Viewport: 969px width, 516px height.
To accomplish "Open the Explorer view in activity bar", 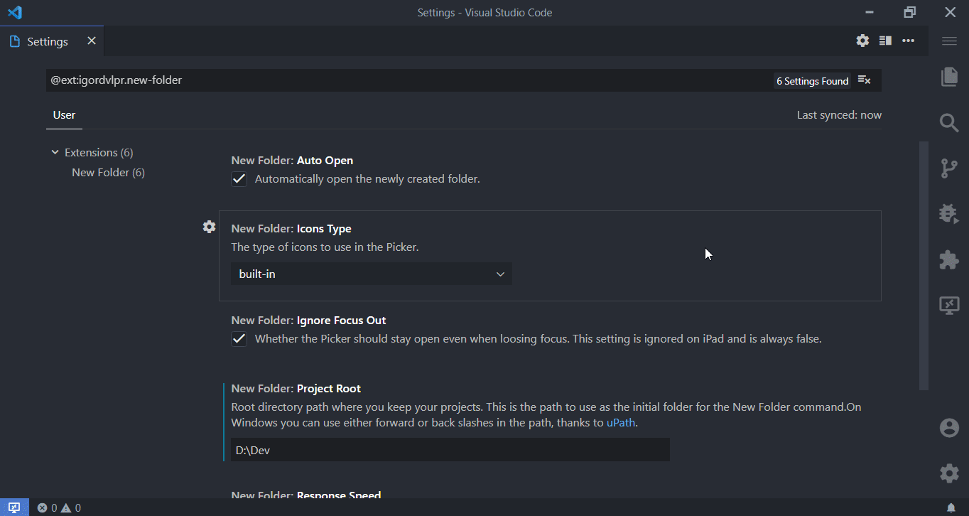I will [949, 77].
